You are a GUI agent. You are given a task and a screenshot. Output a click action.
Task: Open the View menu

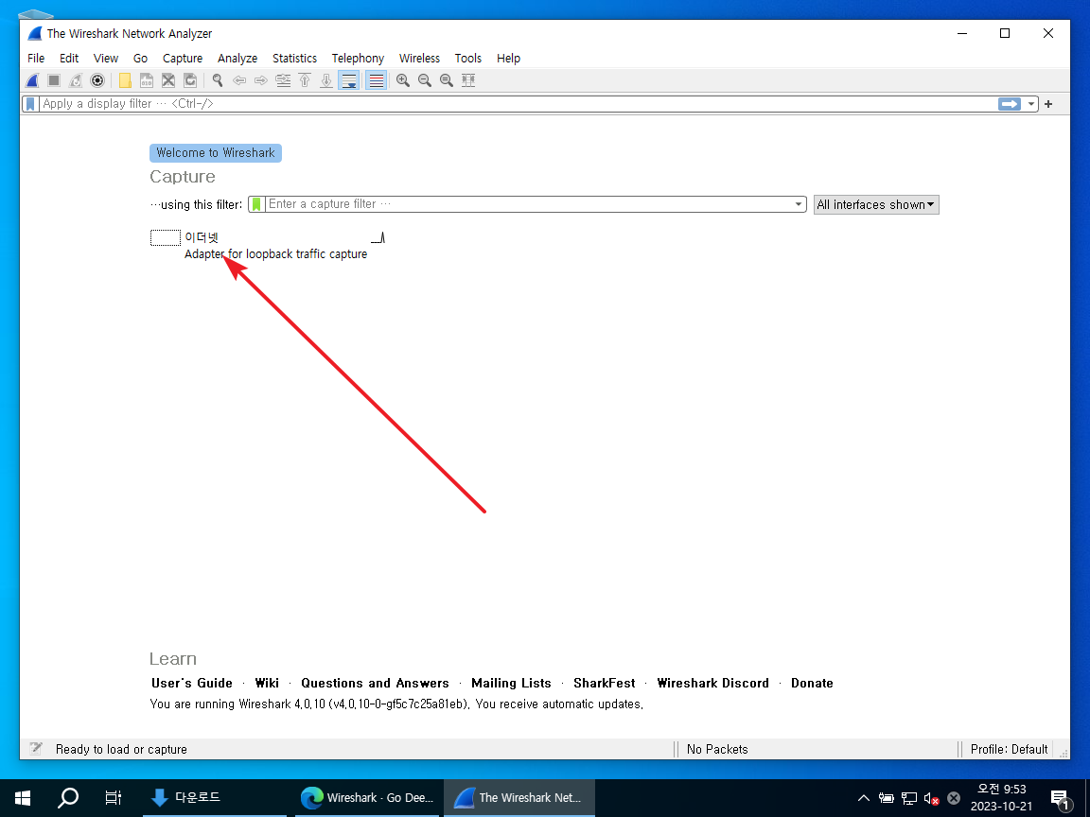[x=106, y=59]
